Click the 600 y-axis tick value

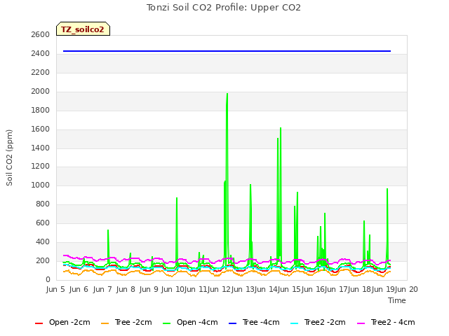tap(43, 223)
